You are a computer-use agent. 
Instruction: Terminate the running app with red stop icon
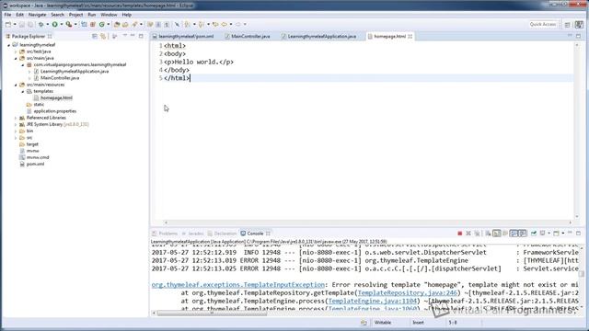click(460, 234)
